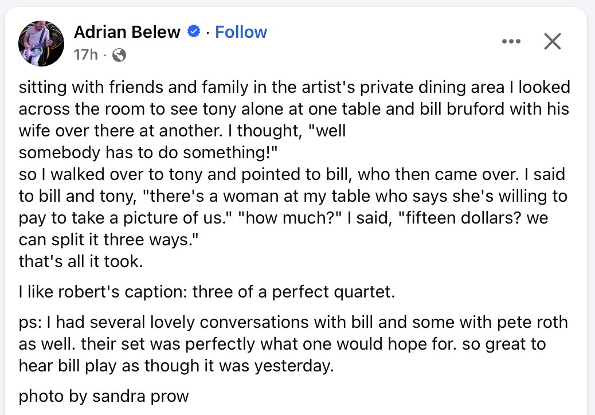Open the three-dots post options menu
This screenshot has height=415, width=595.
click(x=510, y=41)
